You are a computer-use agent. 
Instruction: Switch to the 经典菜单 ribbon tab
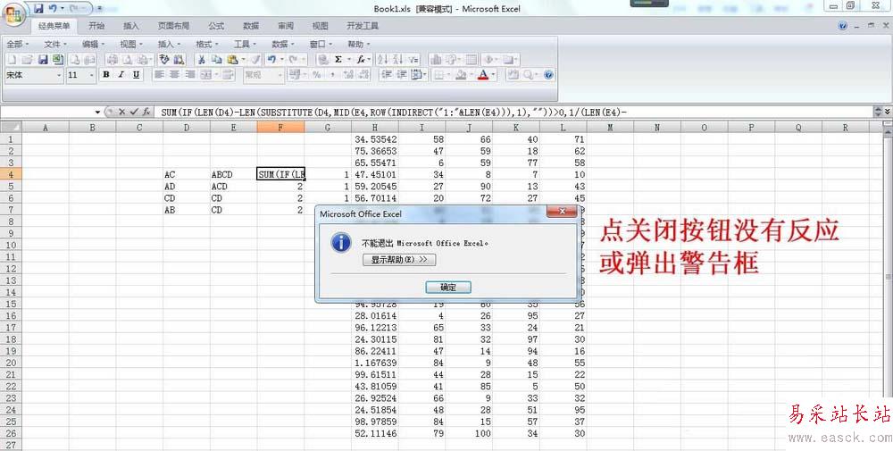pyautogui.click(x=54, y=26)
